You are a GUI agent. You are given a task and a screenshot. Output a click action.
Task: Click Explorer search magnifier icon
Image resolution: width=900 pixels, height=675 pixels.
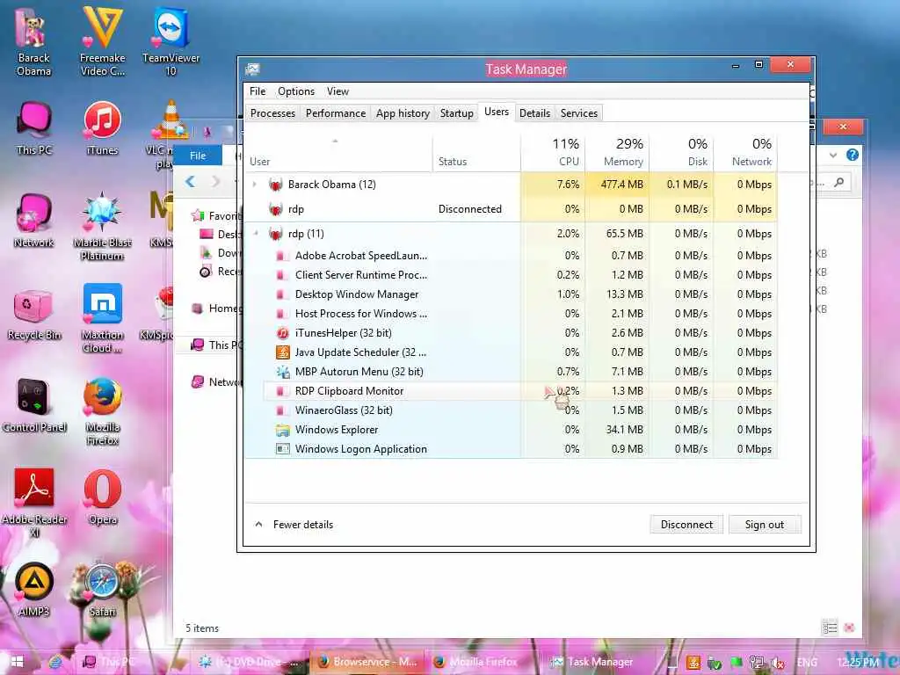839,183
